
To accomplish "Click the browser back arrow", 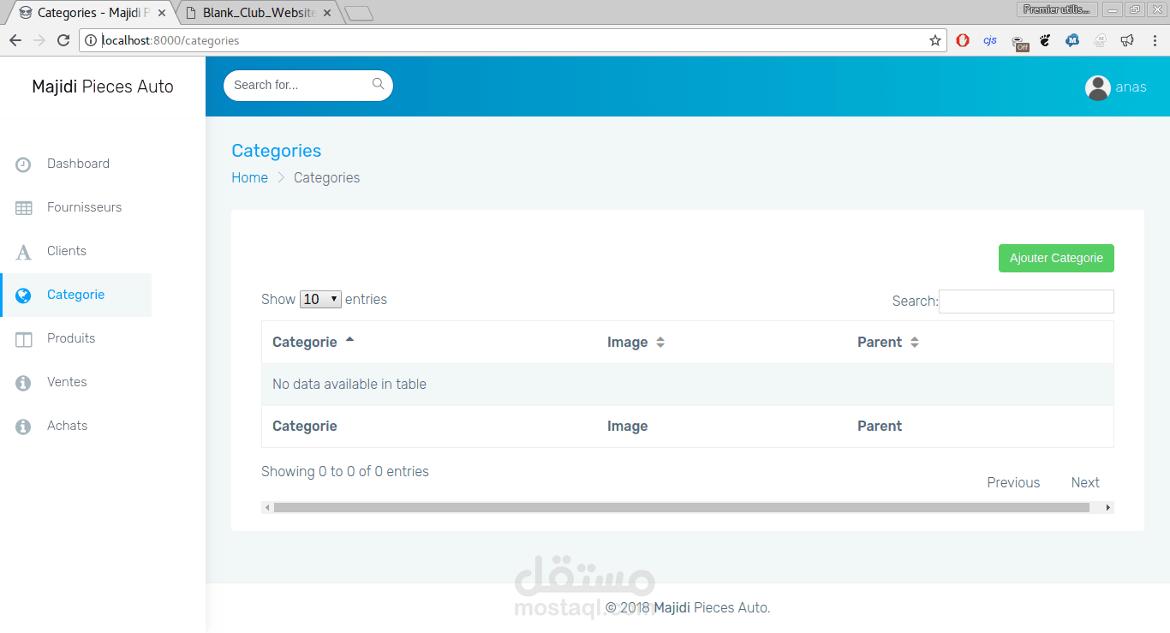I will coord(15,40).
